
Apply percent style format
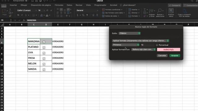pos(83,15)
